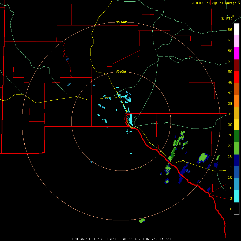Click the "62" legend value
The image size is (241, 241).
click(x=230, y=40)
